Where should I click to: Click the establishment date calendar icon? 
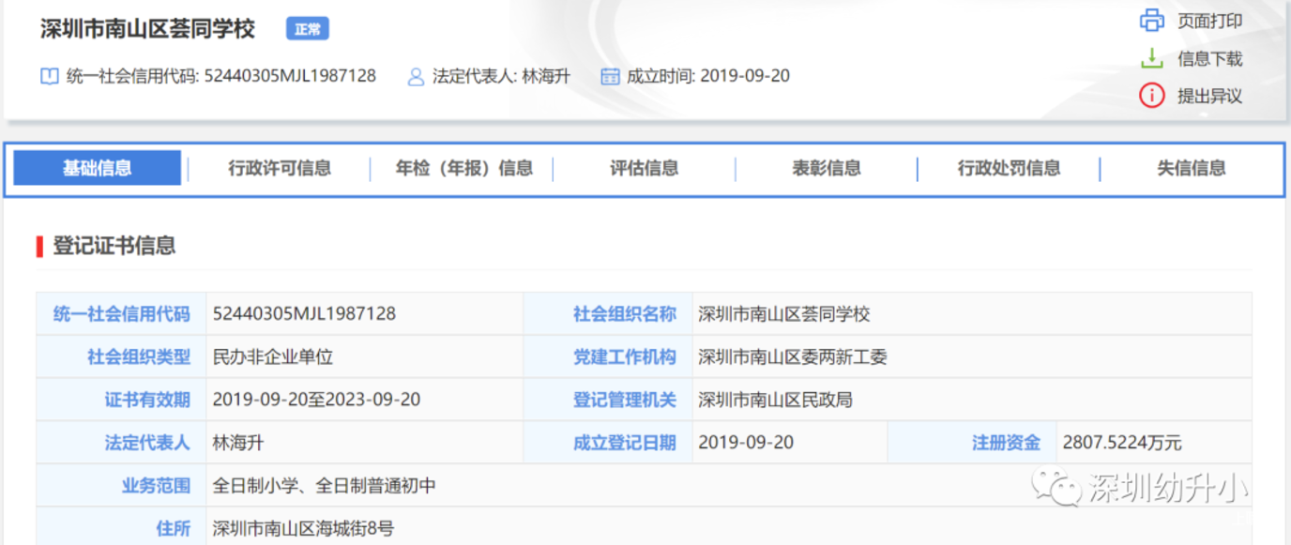coord(610,76)
